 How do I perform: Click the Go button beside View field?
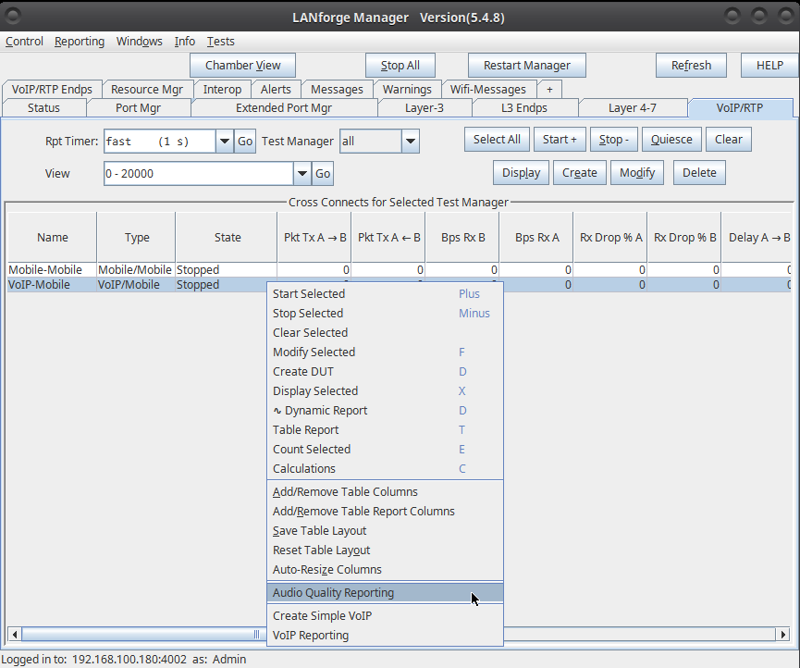pos(323,174)
